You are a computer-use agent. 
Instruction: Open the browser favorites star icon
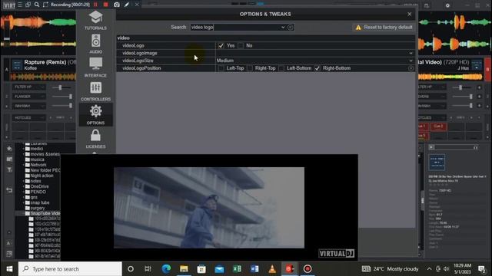click(x=9, y=149)
